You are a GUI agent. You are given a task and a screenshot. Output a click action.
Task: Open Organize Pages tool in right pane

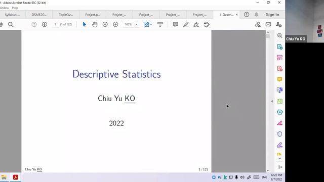click(279, 58)
